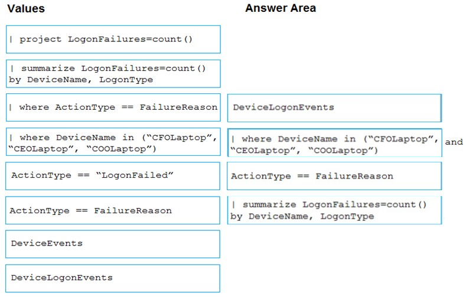
Task: Select ActionType == FailureReason in Values list
Action: pyautogui.click(x=113, y=211)
